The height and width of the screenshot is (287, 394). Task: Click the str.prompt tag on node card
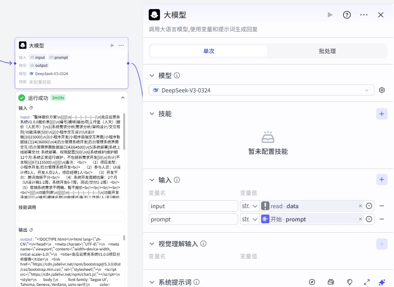pos(58,57)
